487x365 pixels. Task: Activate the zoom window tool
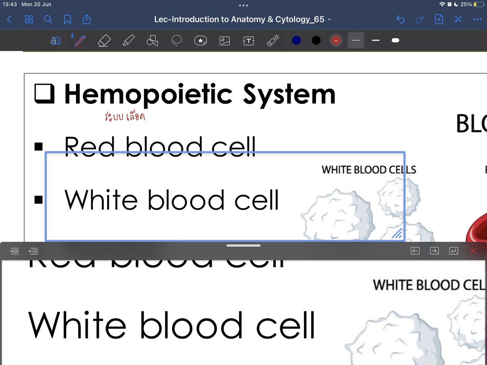(56, 41)
